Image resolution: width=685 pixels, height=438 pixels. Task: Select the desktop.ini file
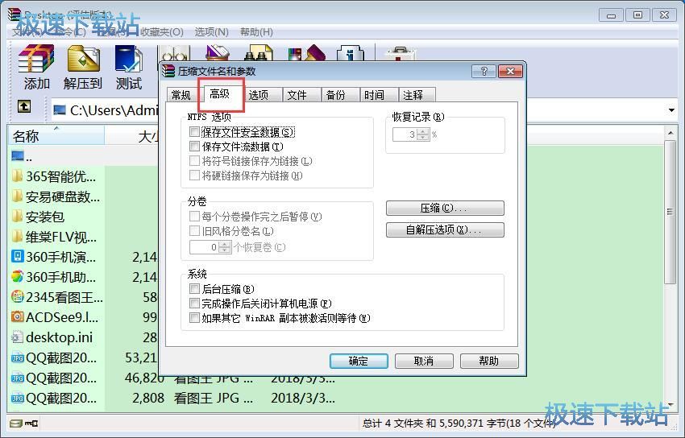tap(52, 337)
